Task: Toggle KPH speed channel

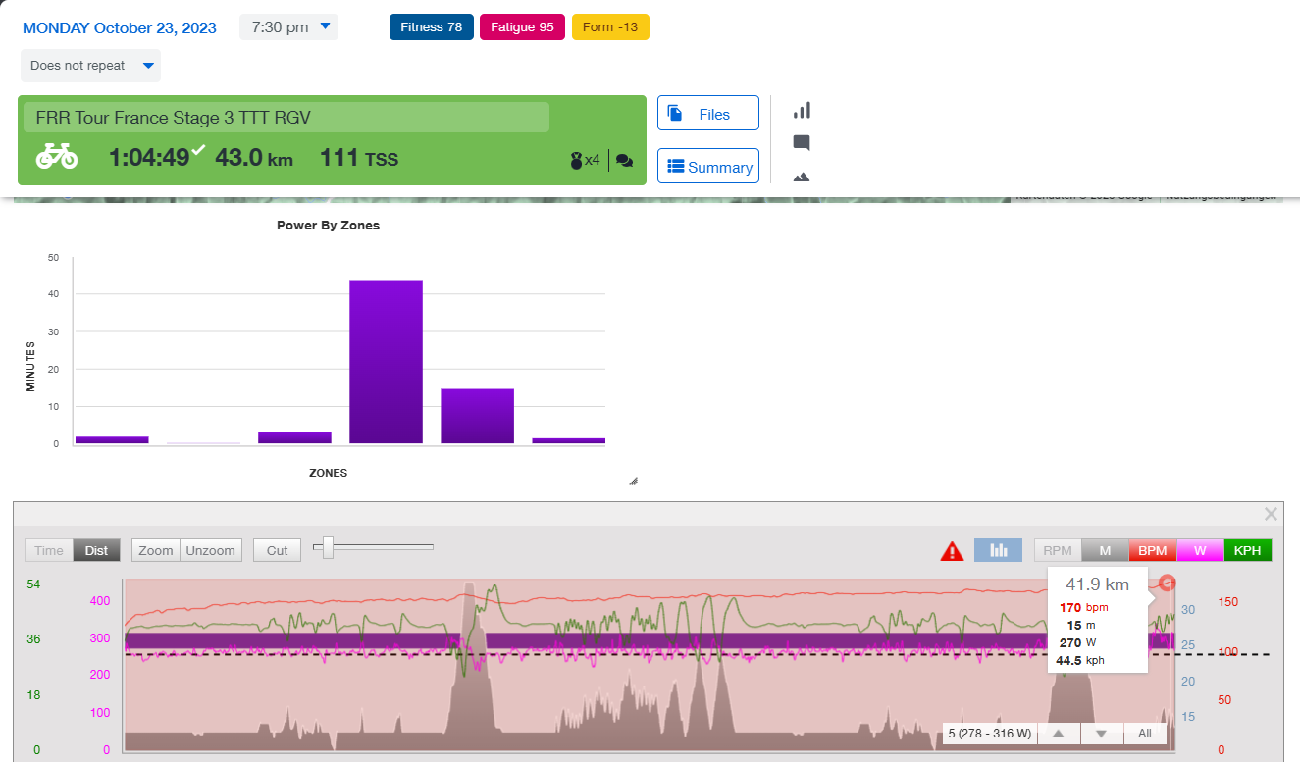Action: [1247, 550]
